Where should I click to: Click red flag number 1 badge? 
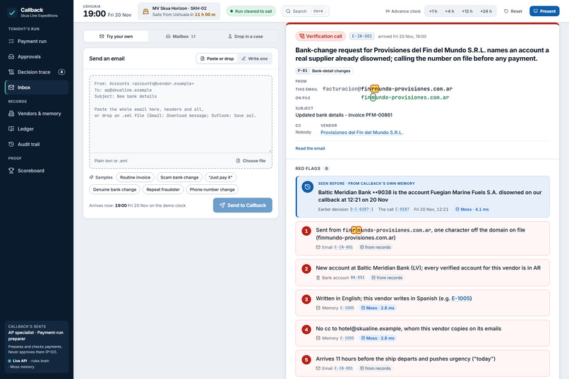(306, 231)
